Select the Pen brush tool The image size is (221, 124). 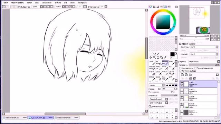click(x=165, y=63)
